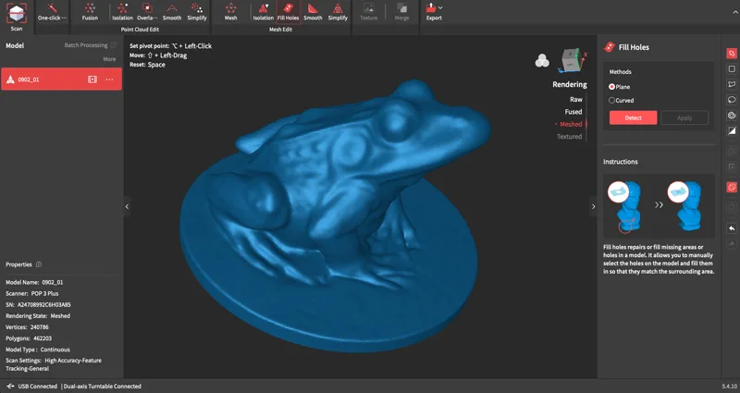Select the 0902_01 model in the list
The image size is (740, 393).
coord(61,80)
